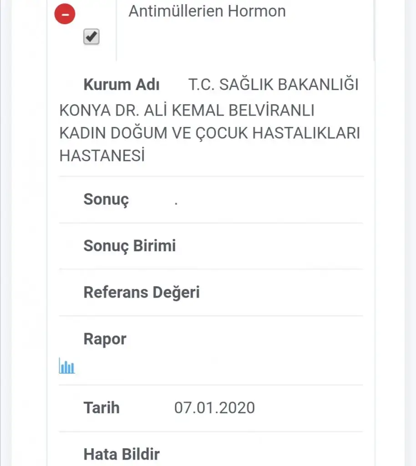Click the date 07.01.2020

[x=214, y=407]
